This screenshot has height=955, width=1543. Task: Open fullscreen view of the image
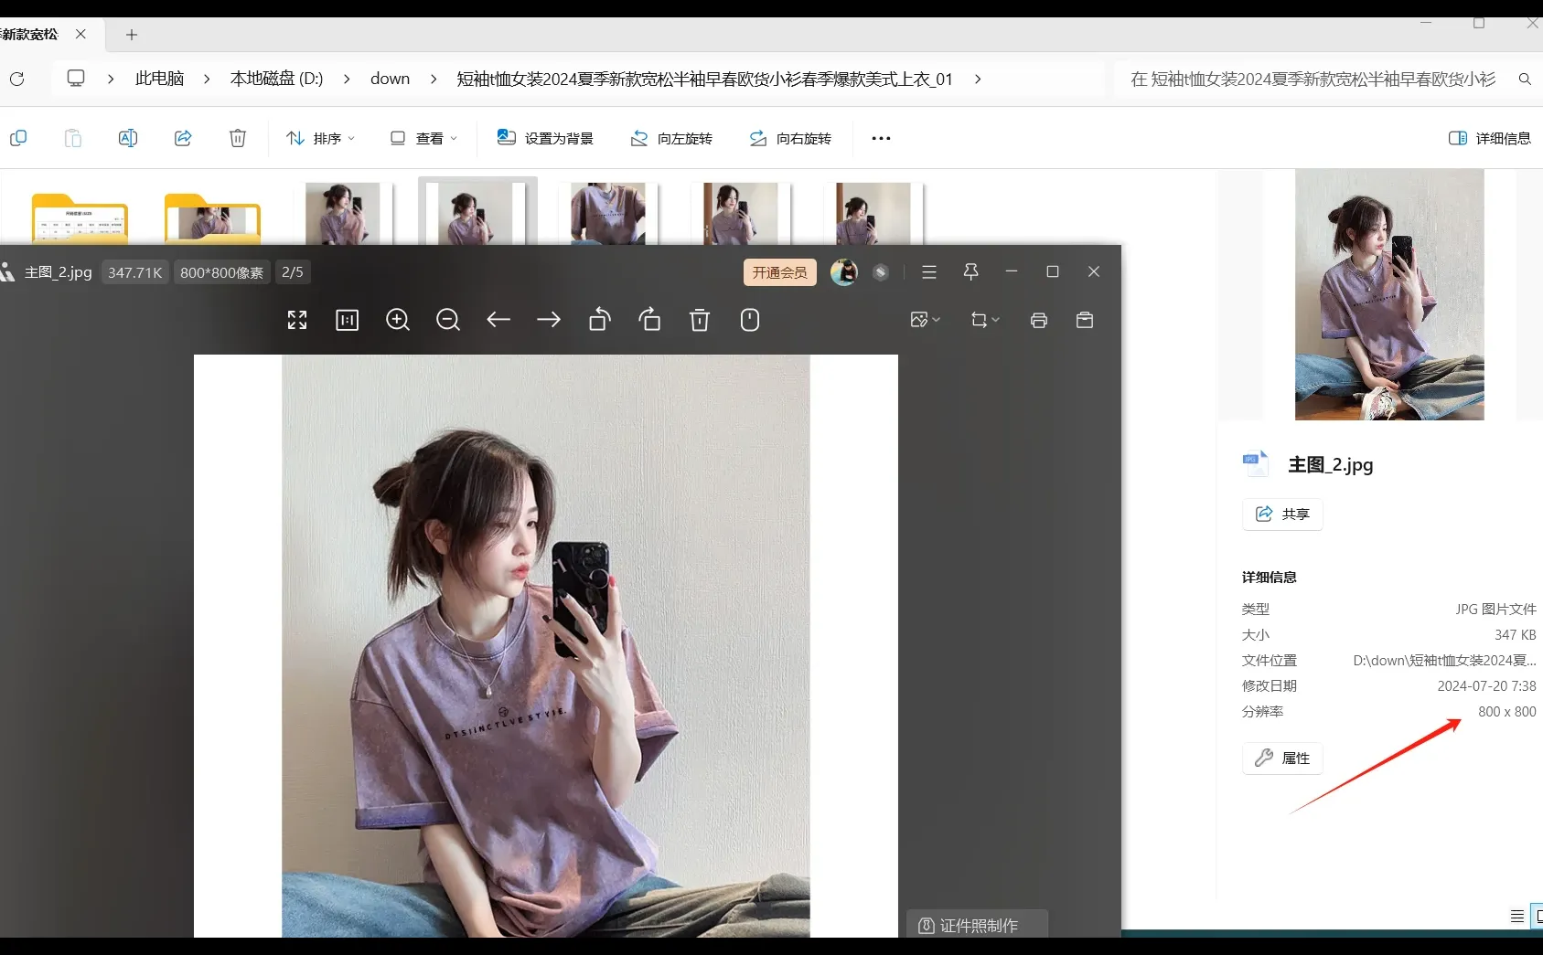click(x=296, y=320)
